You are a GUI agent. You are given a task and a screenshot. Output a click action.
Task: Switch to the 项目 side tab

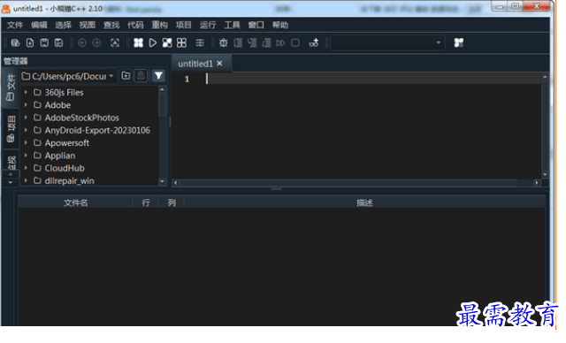11,129
